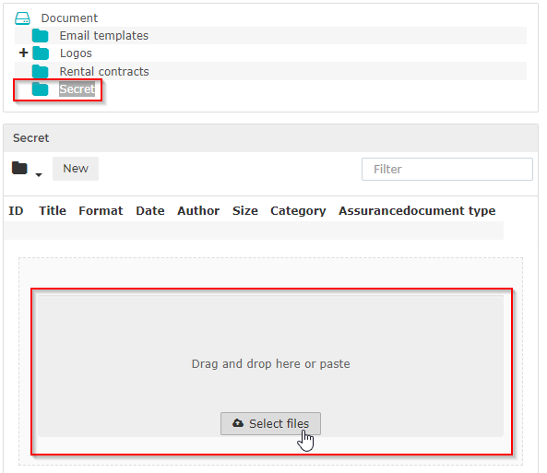Click the 'Drag and drop here' text
Viewport: 547px width, 473px height.
pyautogui.click(x=270, y=364)
